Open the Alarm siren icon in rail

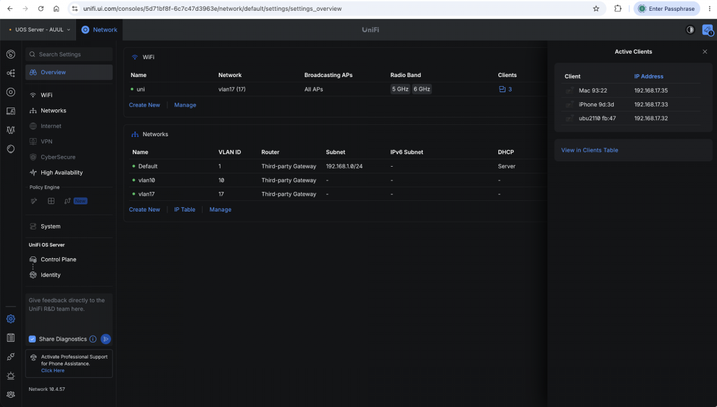[x=11, y=376]
